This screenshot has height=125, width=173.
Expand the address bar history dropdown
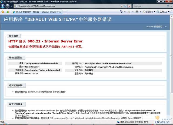(121, 6)
